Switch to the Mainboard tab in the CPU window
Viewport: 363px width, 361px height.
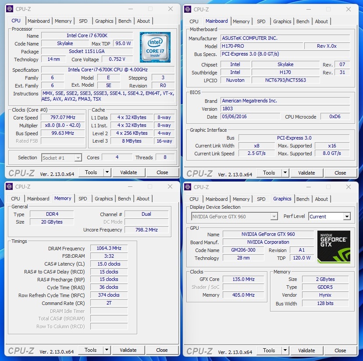39,21
